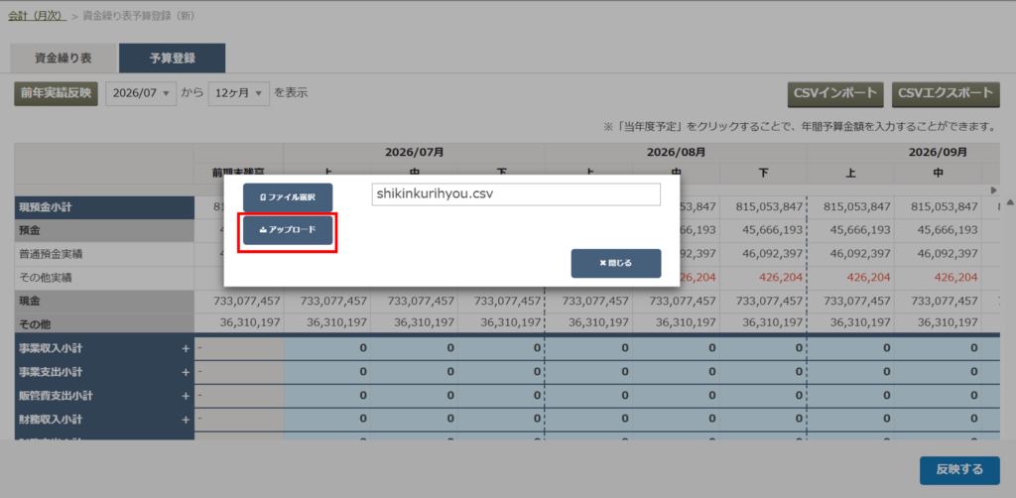Select the 予算登録 tab
1016x498 pixels.
tap(173, 59)
